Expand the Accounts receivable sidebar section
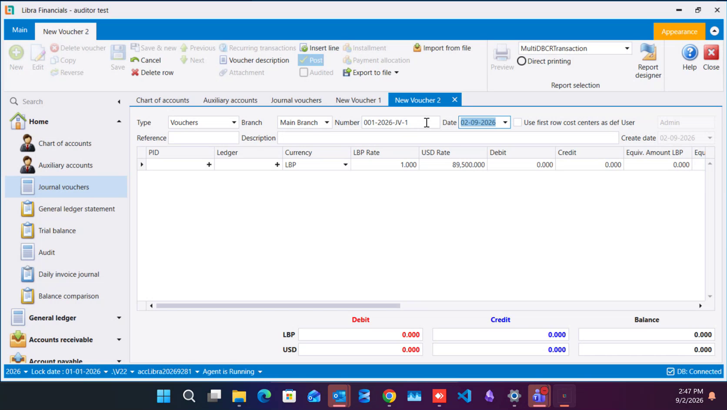The width and height of the screenshot is (727, 410). point(119,340)
